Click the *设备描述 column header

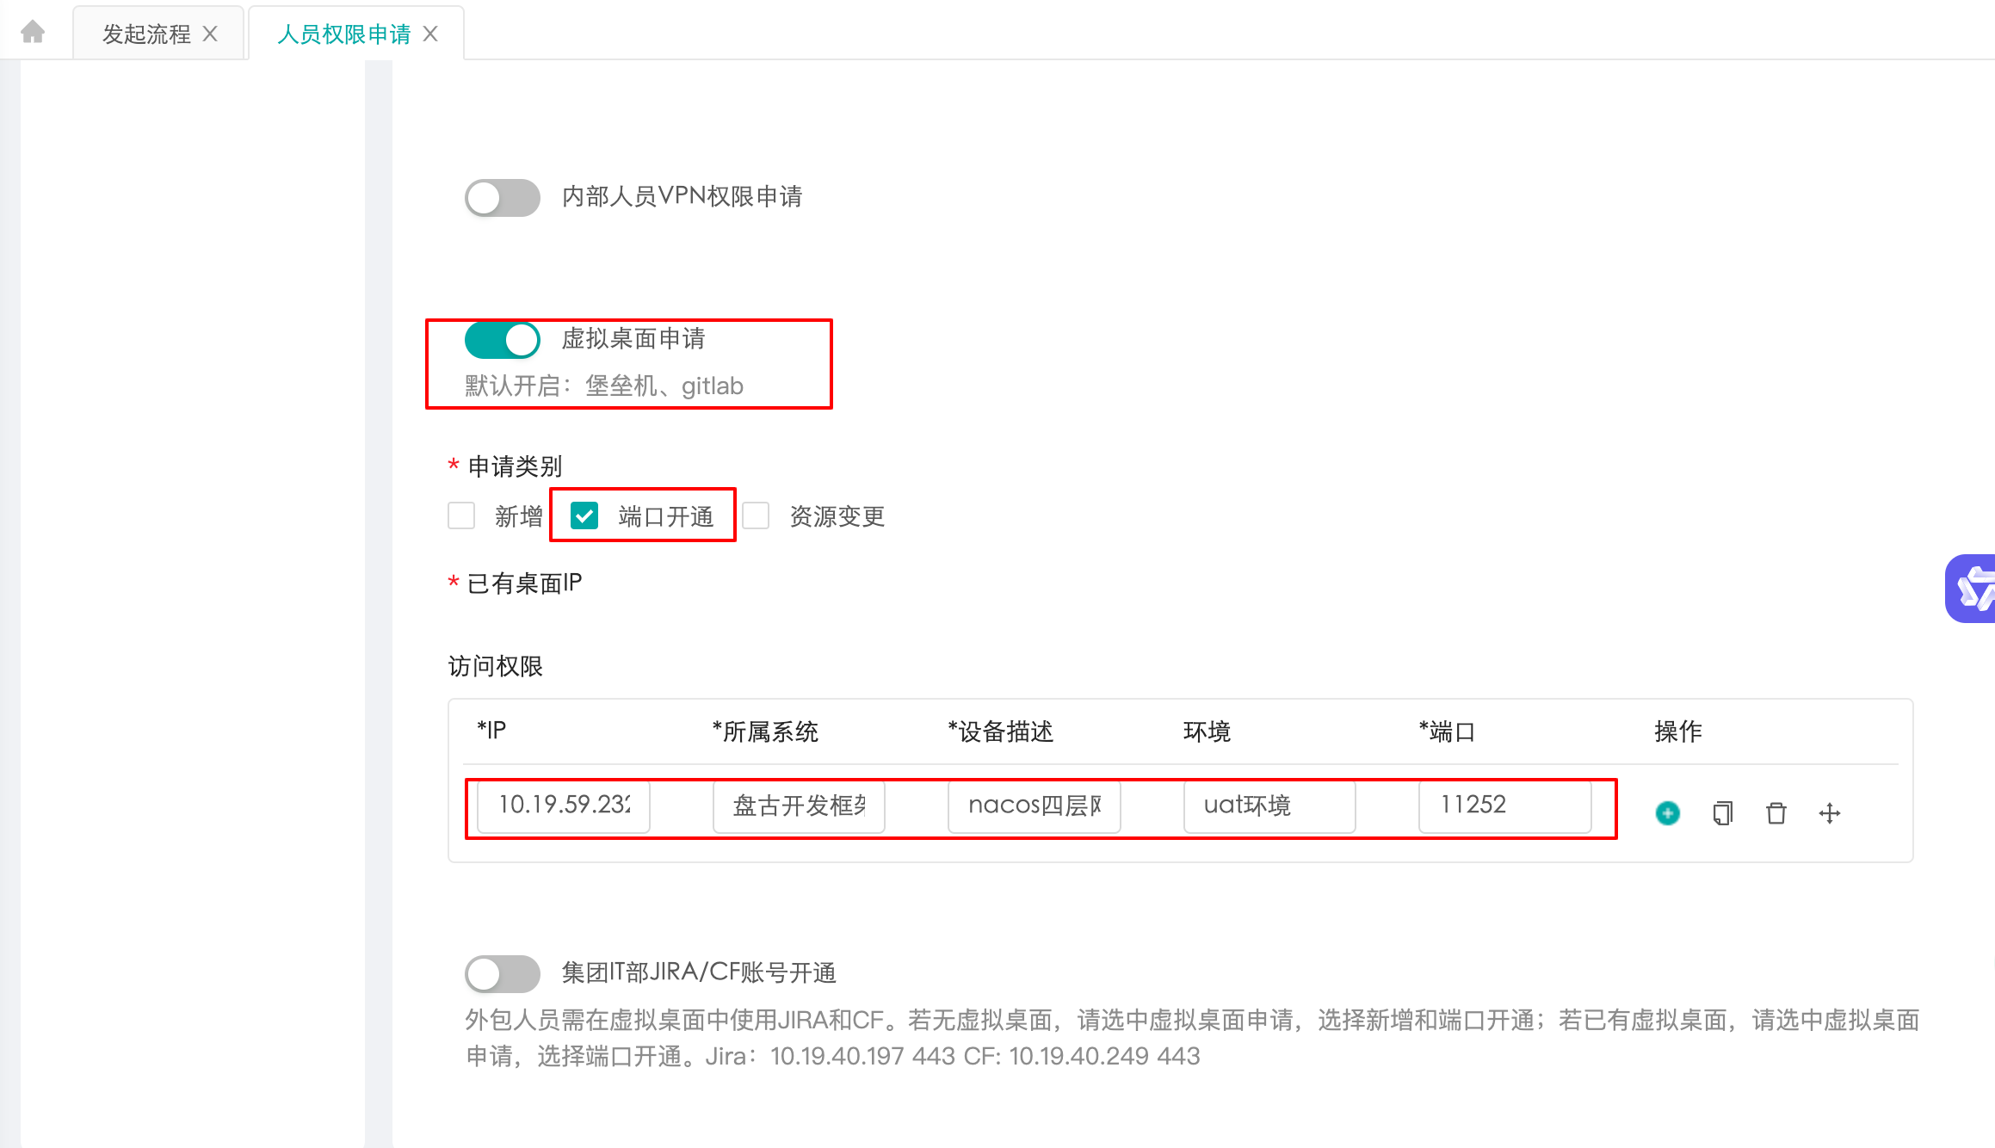tap(1000, 731)
